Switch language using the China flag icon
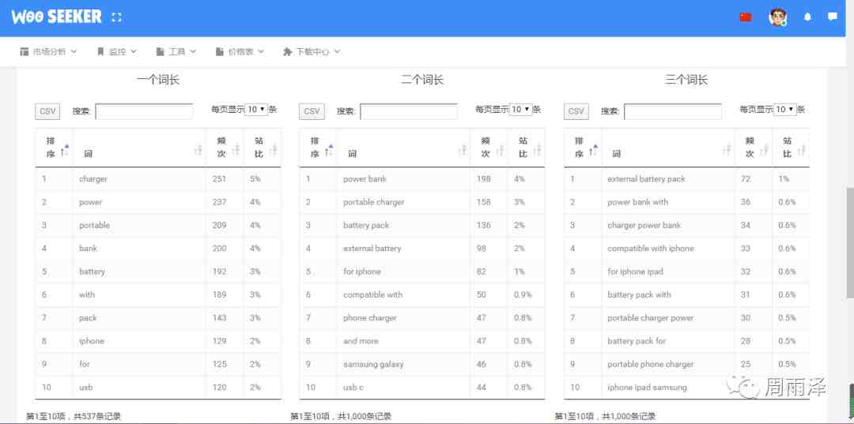854x424 pixels. coord(746,17)
